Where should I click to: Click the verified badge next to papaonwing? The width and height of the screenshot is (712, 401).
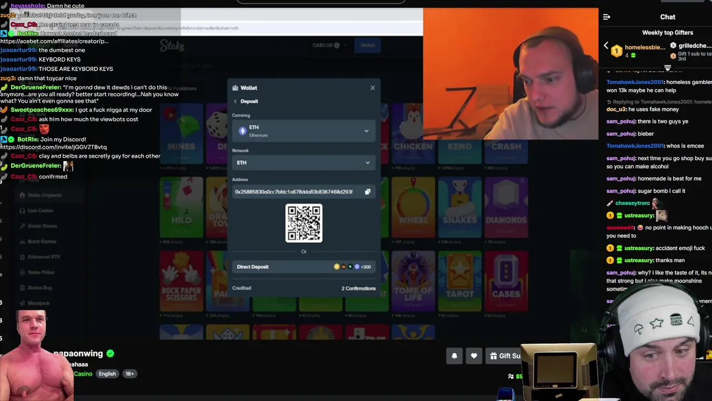pos(110,354)
